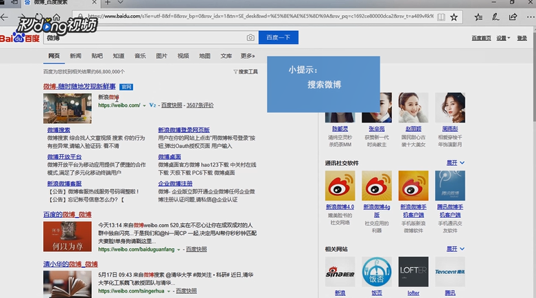Switch to the 贴吧 tab
This screenshot has width=536, height=298.
coord(97,55)
